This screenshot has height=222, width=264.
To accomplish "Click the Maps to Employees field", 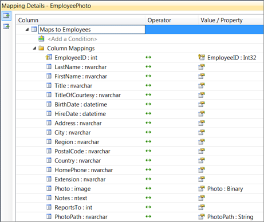I will tap(92, 30).
